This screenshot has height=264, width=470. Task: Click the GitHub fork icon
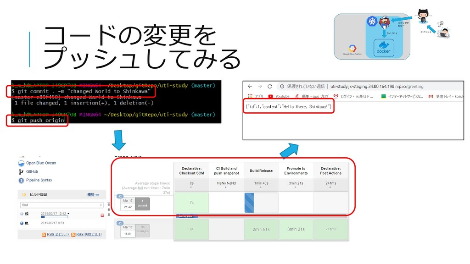tap(21, 172)
